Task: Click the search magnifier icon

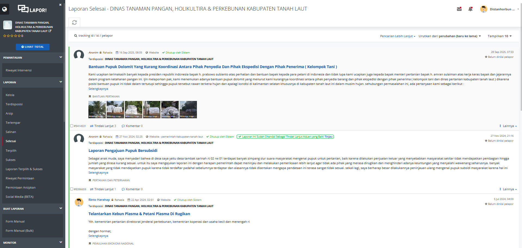Action: pos(76,36)
